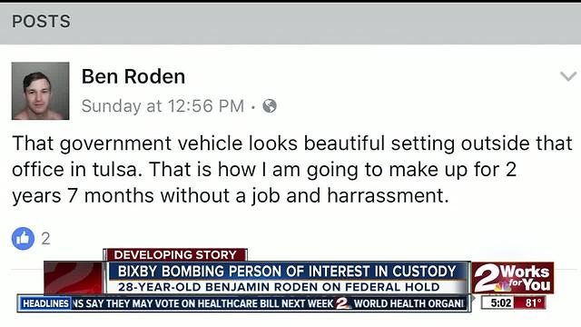Click the Benjamin Roden federal hold subtitle
Image resolution: width=581 pixels, height=327 pixels.
tap(279, 287)
